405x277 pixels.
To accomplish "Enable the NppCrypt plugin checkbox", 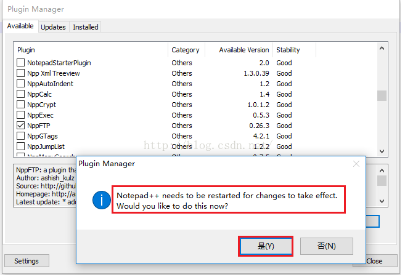I will coord(21,105).
